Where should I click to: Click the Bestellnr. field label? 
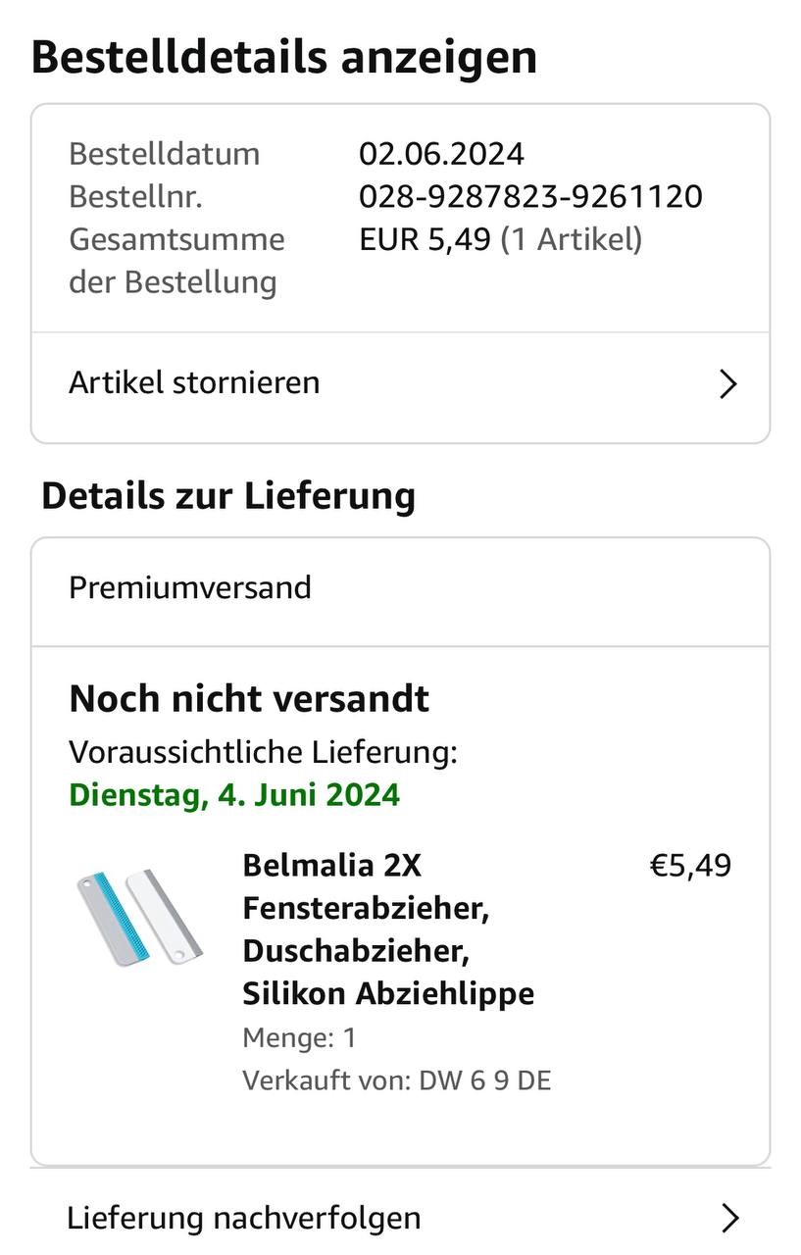click(x=135, y=196)
